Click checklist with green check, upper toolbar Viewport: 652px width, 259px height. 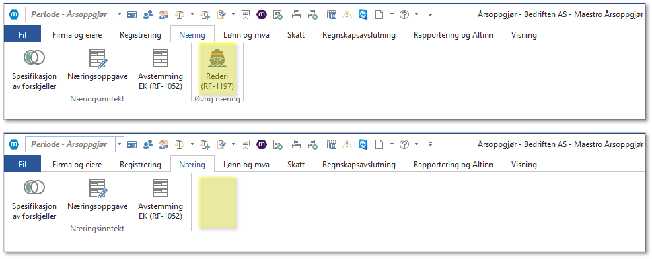277,15
